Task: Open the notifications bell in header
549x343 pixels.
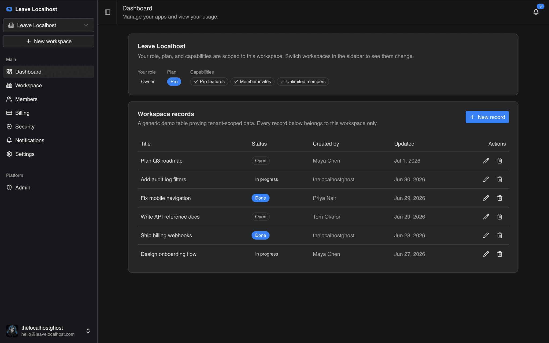Action: pyautogui.click(x=536, y=12)
